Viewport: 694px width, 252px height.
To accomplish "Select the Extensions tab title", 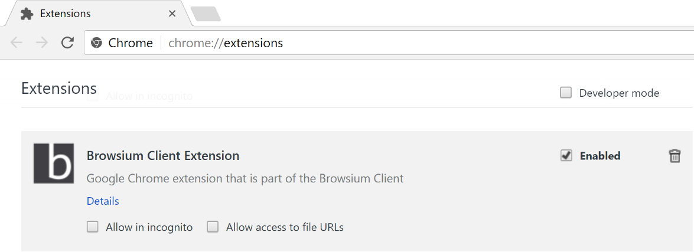I will [x=66, y=14].
